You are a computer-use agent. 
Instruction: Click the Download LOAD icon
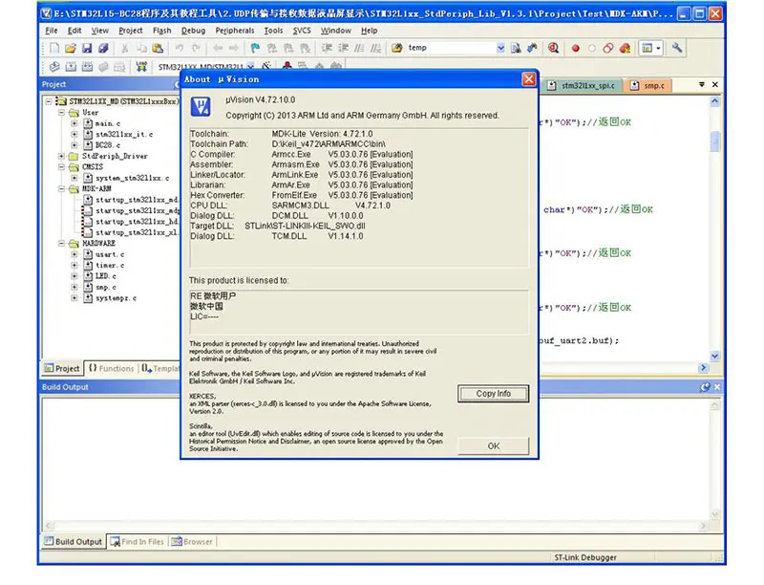pyautogui.click(x=141, y=66)
